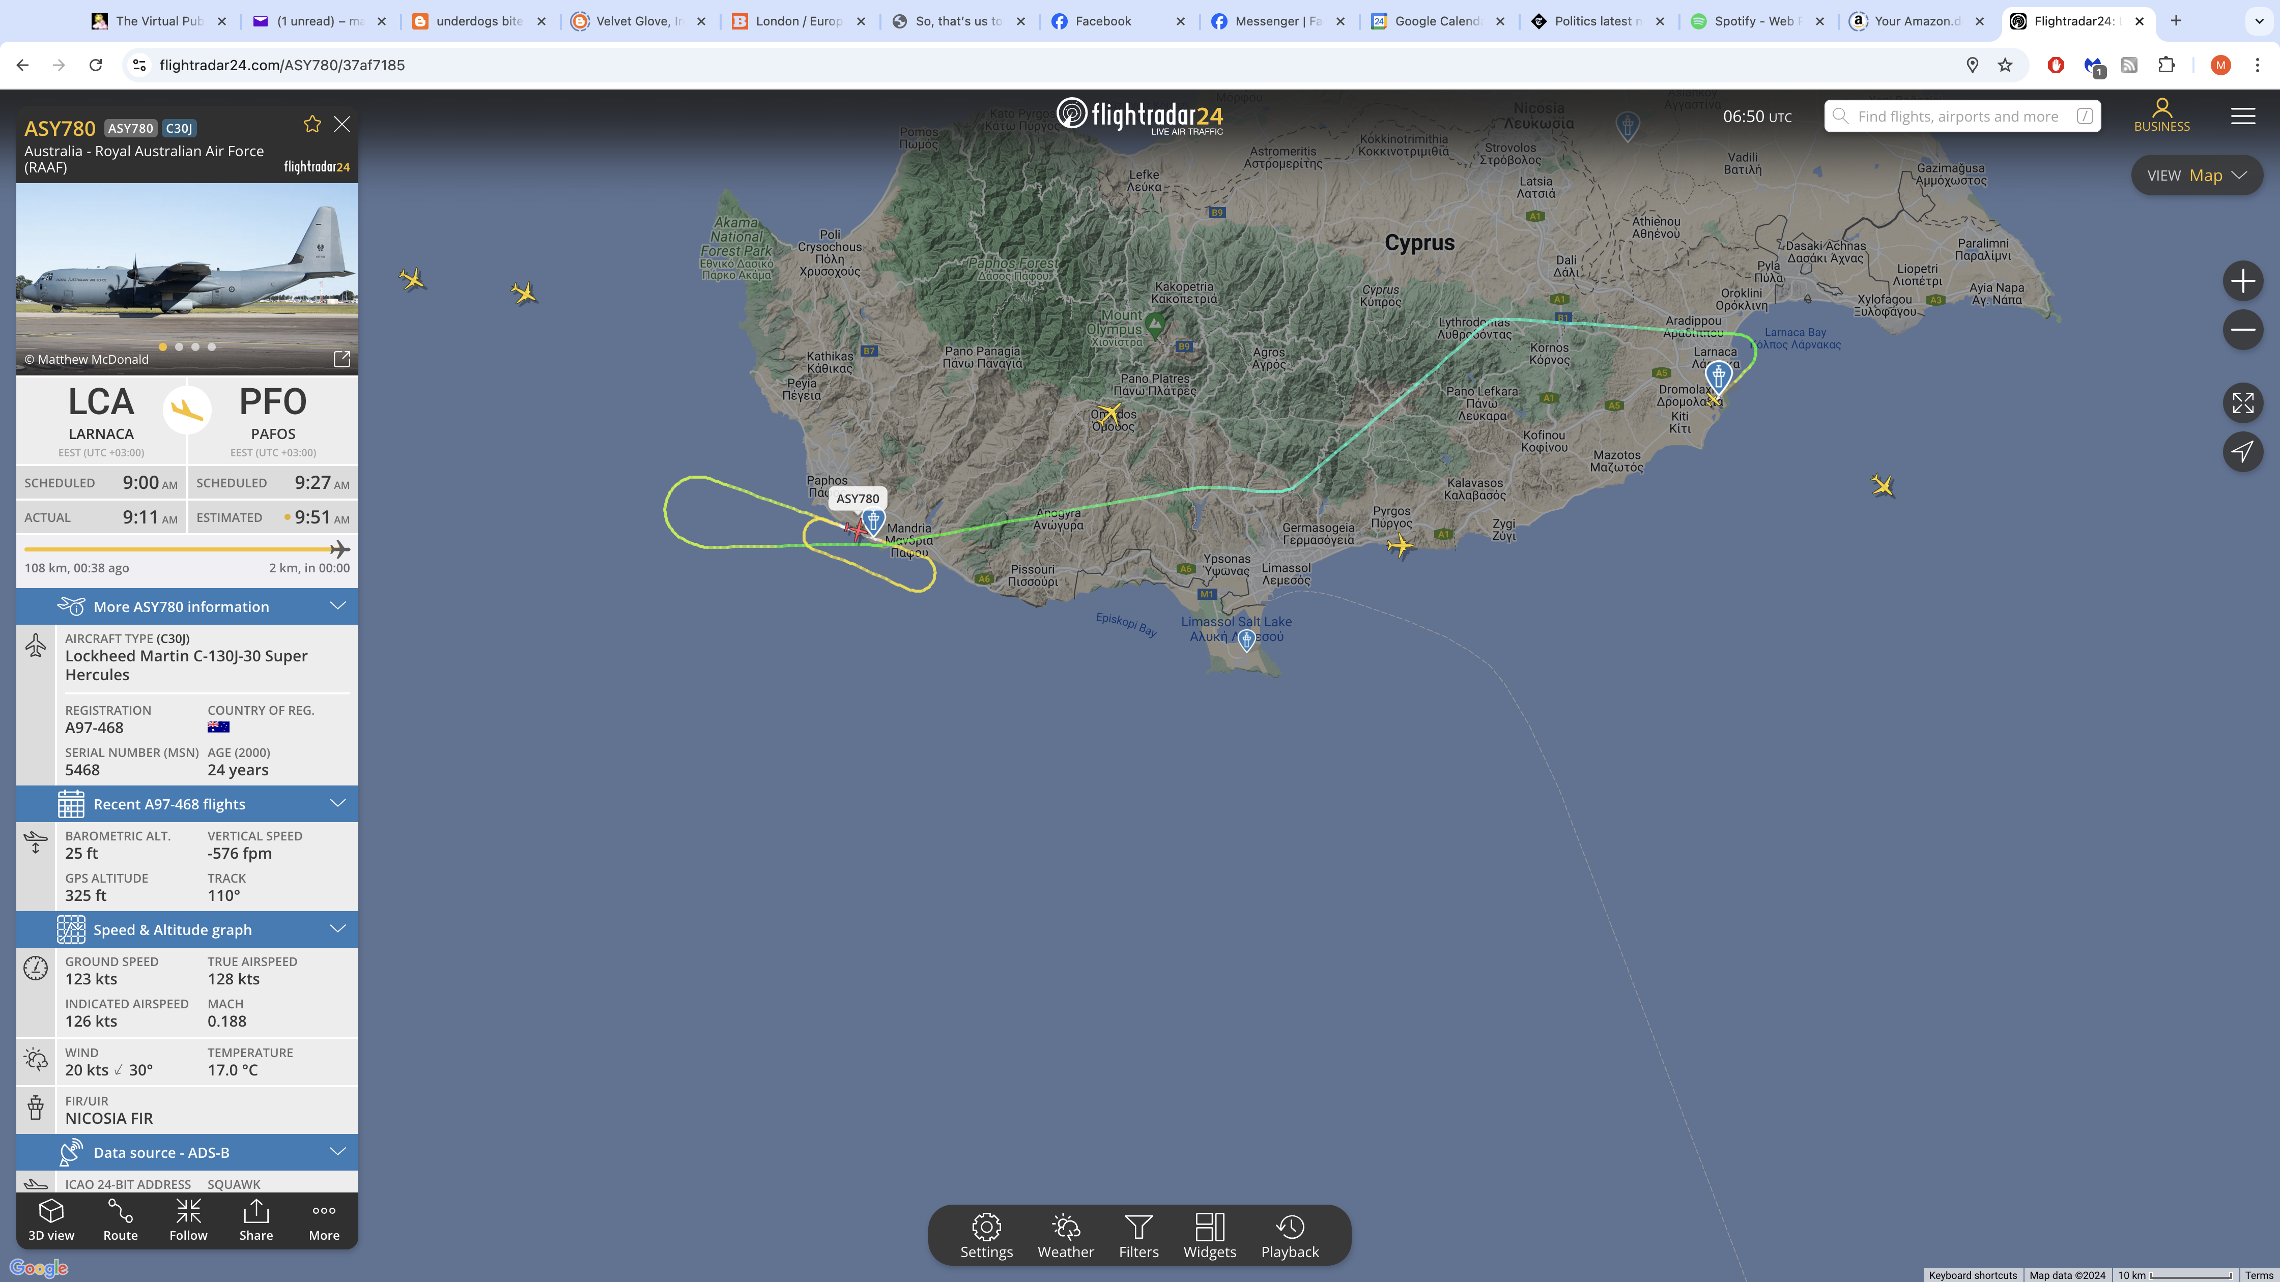
Task: Open map Filters
Action: click(1138, 1236)
